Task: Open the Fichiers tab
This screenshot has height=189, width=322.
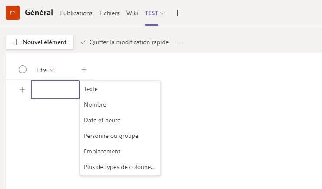Action: point(109,13)
